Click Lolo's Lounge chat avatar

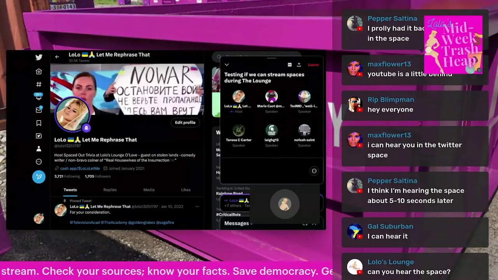(x=355, y=267)
